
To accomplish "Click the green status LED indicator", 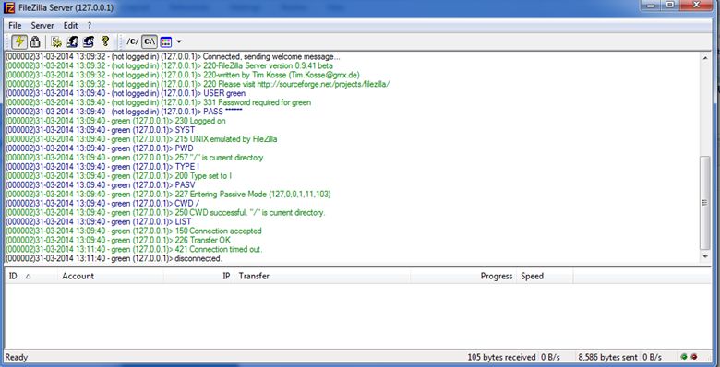I will pyautogui.click(x=684, y=357).
